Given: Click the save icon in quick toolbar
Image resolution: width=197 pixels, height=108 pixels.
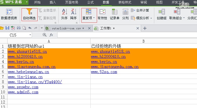Looking at the screenshot, I should (x=8, y=28).
